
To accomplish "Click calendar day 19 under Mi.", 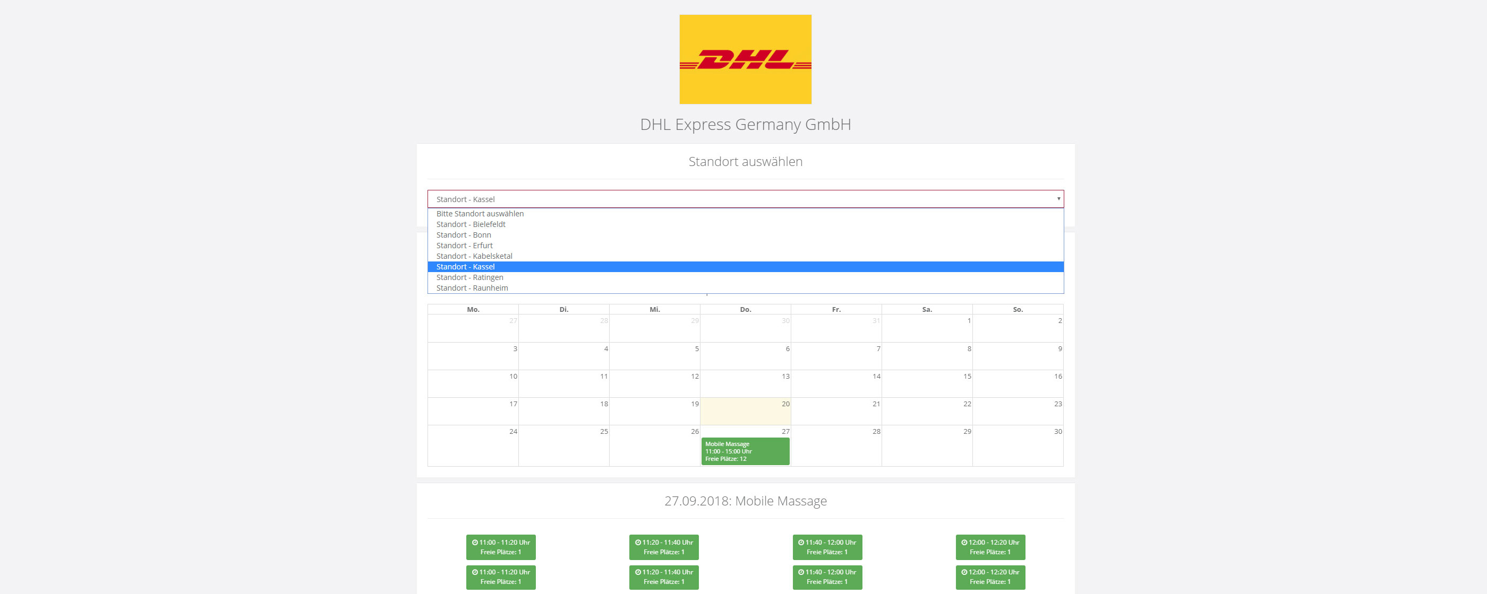I will tap(655, 411).
